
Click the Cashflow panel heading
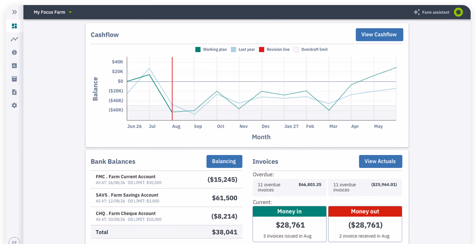[x=105, y=35]
